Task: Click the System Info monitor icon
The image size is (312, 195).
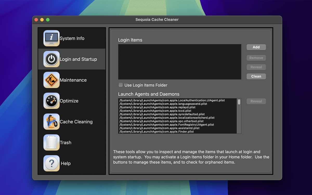Action: (x=51, y=38)
